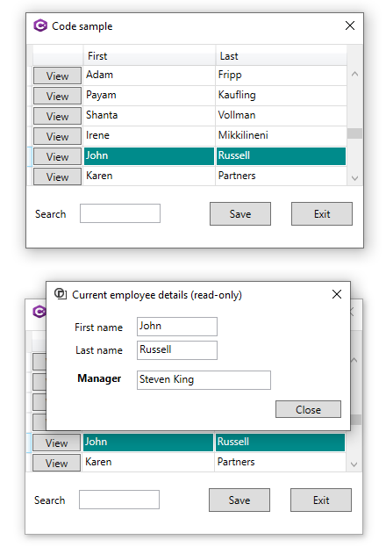Click the View button for Karen Partners in top window
The width and height of the screenshot is (386, 547).
pos(57,176)
